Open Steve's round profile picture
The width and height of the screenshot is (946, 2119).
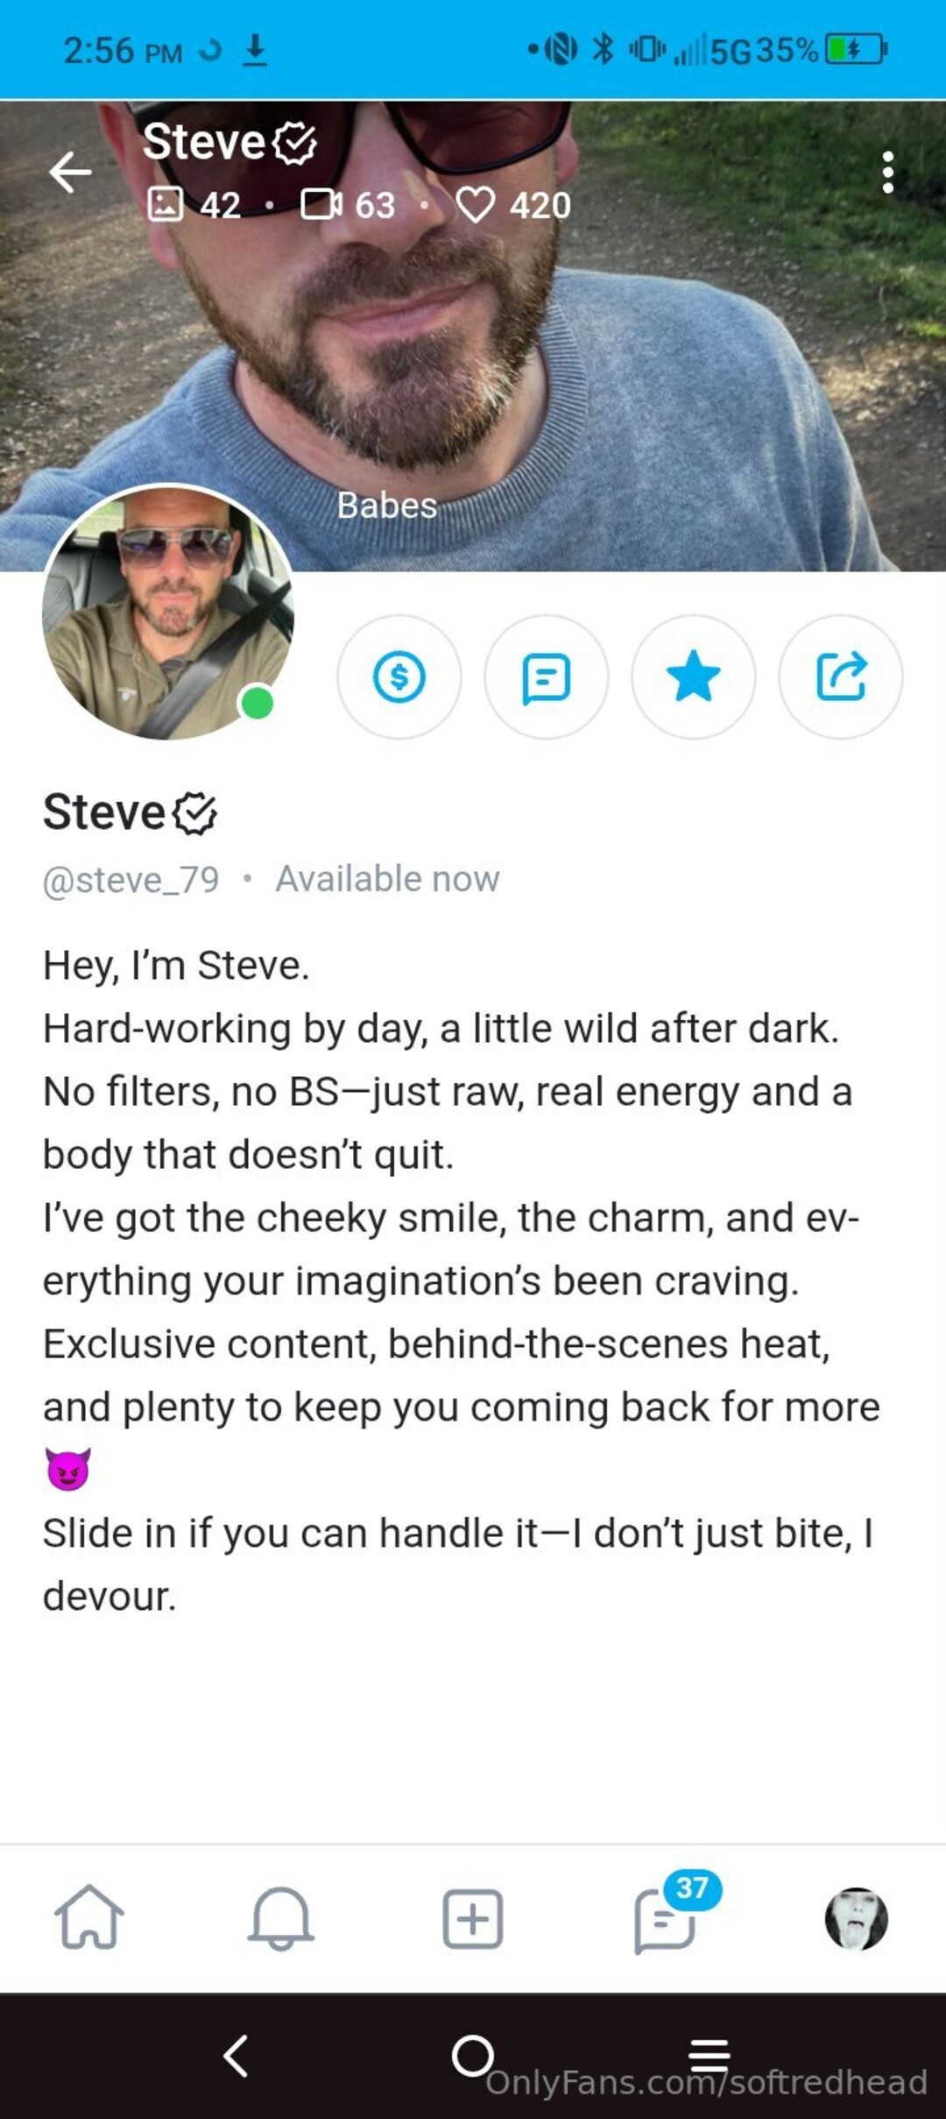pos(167,613)
